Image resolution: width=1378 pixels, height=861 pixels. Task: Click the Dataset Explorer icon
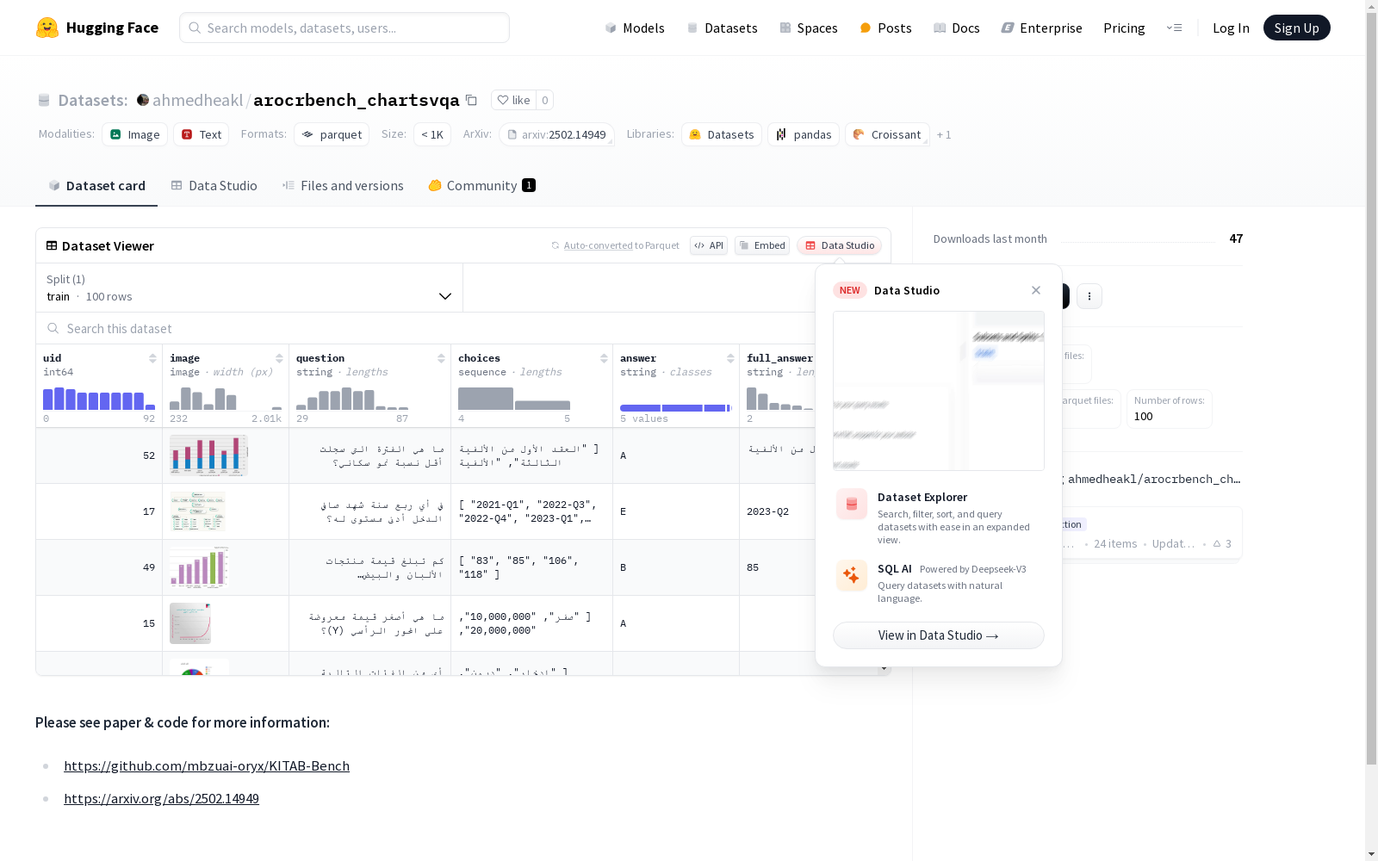852,504
